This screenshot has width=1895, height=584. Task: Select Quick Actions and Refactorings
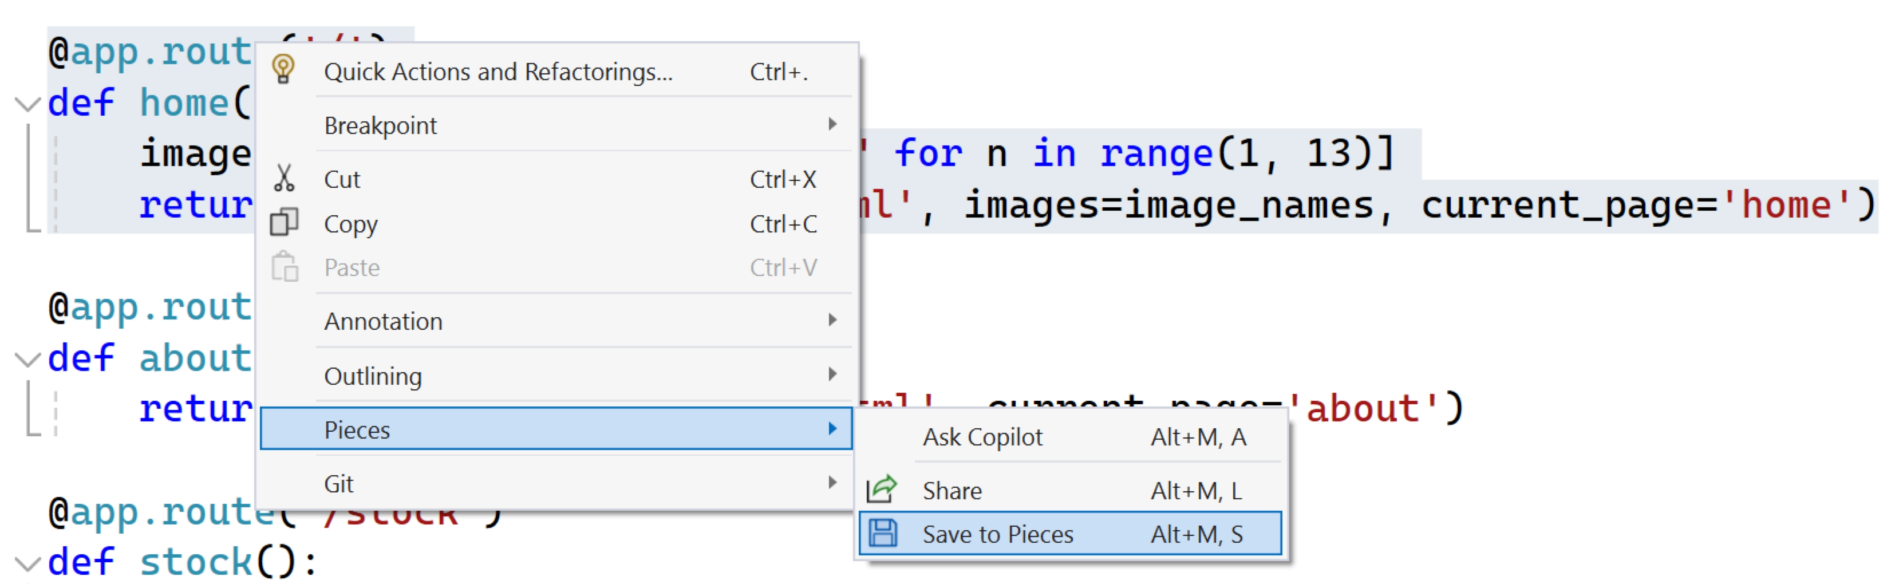pos(498,70)
